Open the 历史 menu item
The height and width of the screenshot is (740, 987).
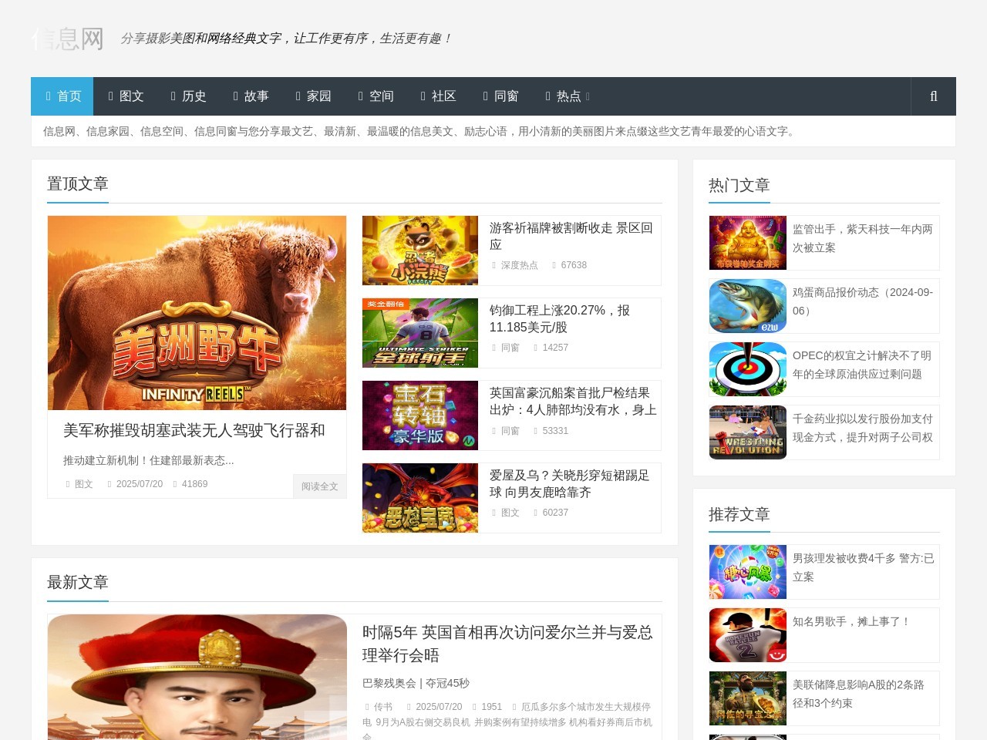pos(187,96)
